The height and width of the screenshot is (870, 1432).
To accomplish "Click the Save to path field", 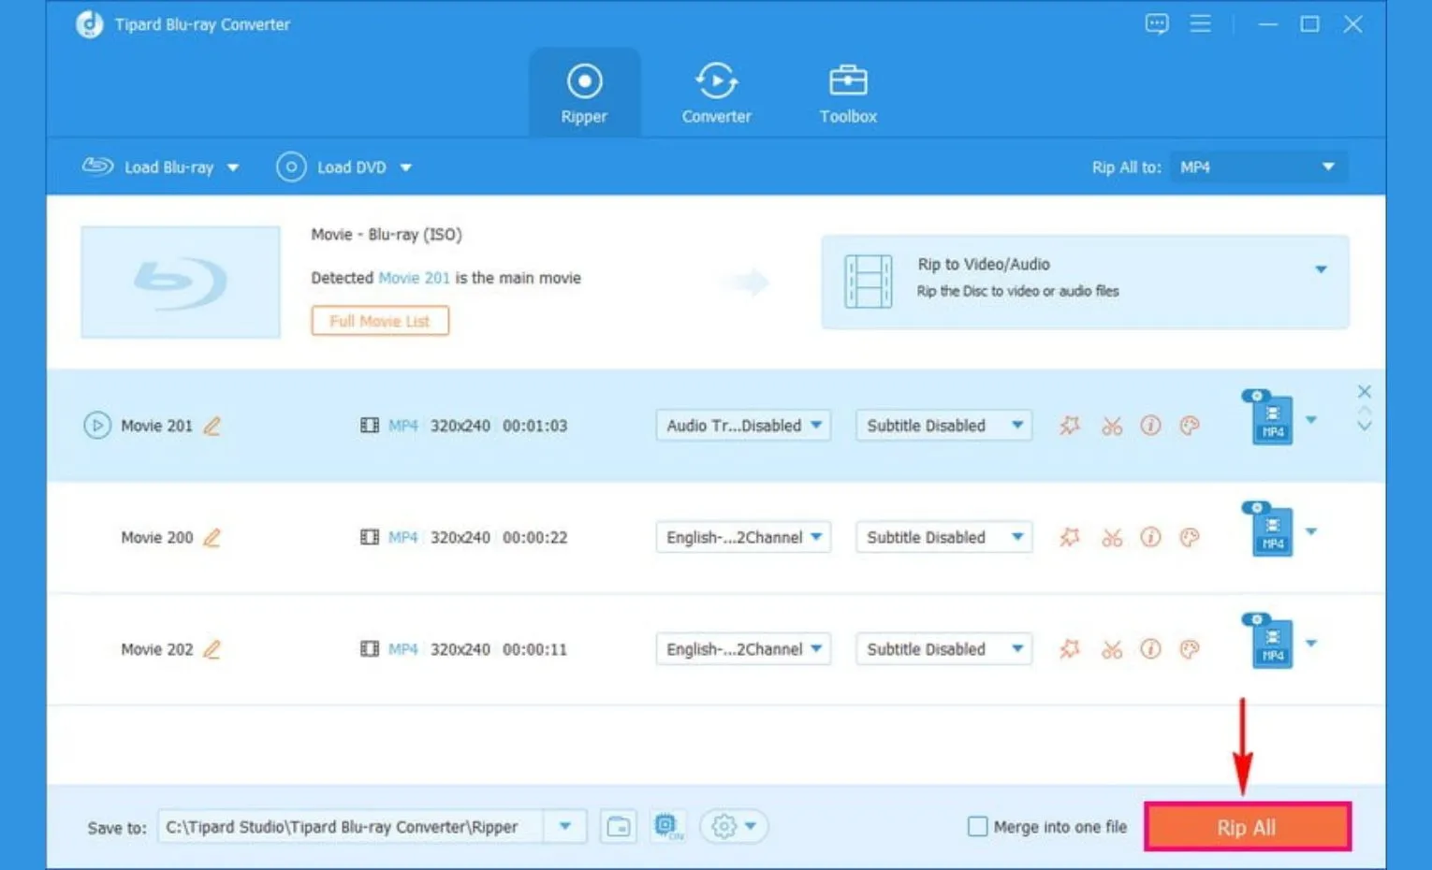I will click(x=350, y=827).
